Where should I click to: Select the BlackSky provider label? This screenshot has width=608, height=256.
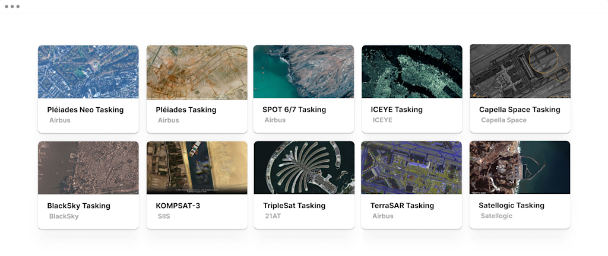[x=64, y=216]
